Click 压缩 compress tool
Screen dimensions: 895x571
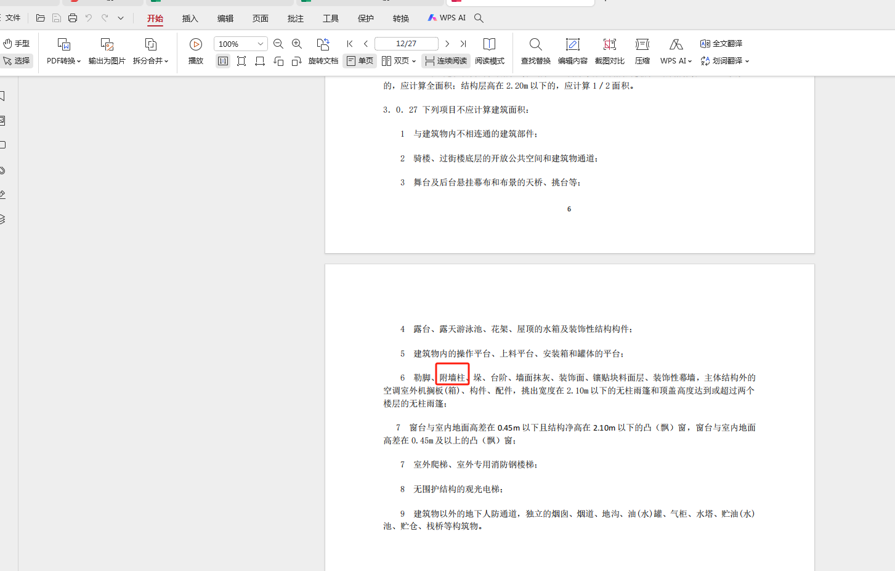pyautogui.click(x=642, y=51)
